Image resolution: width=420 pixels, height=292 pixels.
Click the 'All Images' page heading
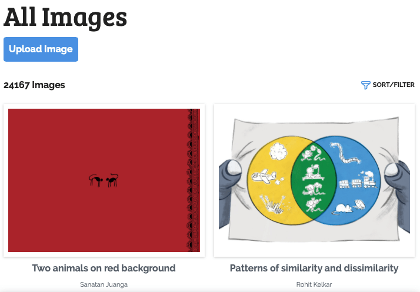pyautogui.click(x=65, y=16)
